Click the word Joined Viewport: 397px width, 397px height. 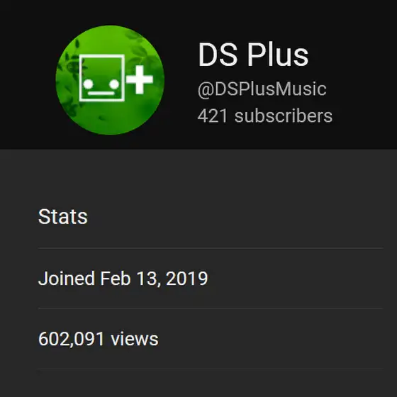coord(67,278)
